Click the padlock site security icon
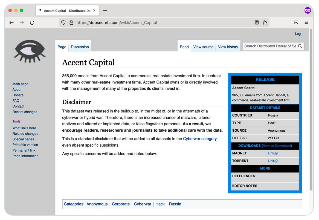Viewport: 319px width, 220px height. [x=71, y=23]
